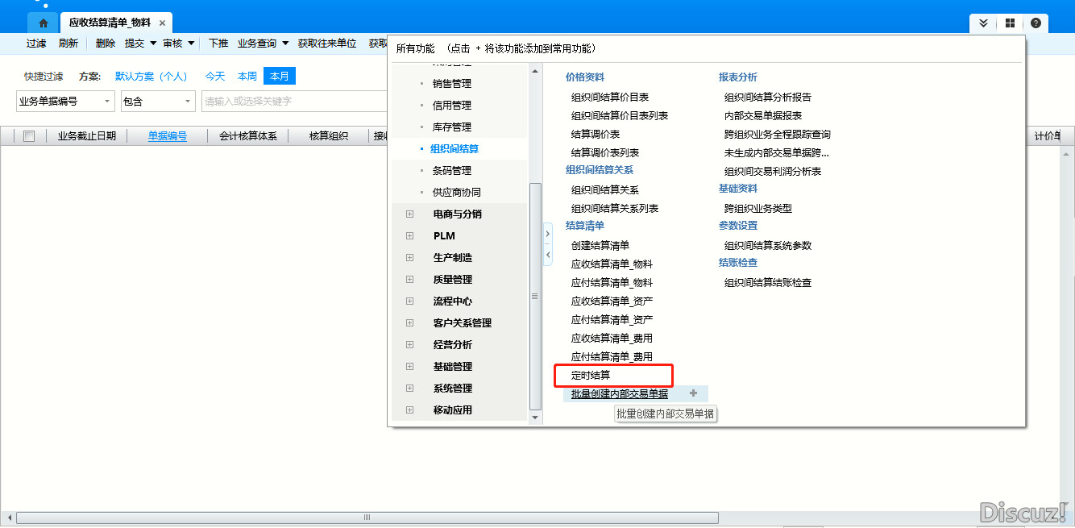Toggle the select-all checkbox in grid header
Screen dimensions: 1075x528
[x=29, y=136]
